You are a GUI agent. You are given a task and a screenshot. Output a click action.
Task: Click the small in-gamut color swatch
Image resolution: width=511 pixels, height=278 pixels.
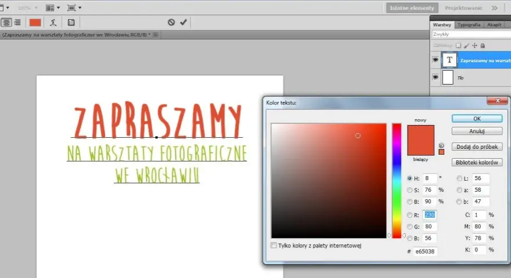[441, 152]
